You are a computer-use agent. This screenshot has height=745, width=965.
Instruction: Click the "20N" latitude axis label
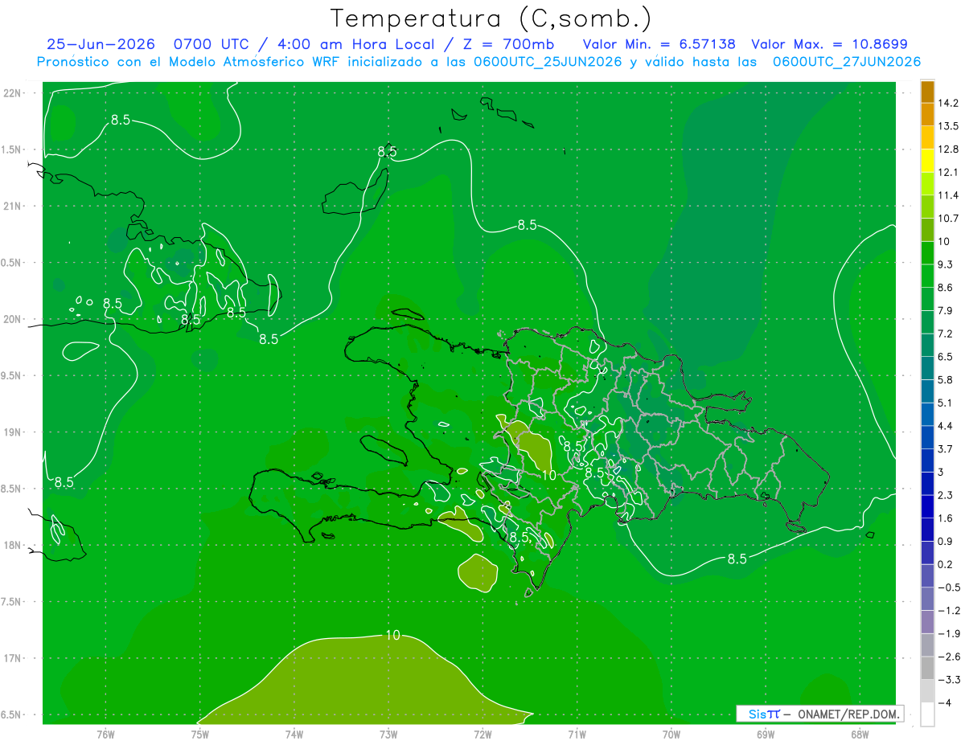pos(14,319)
